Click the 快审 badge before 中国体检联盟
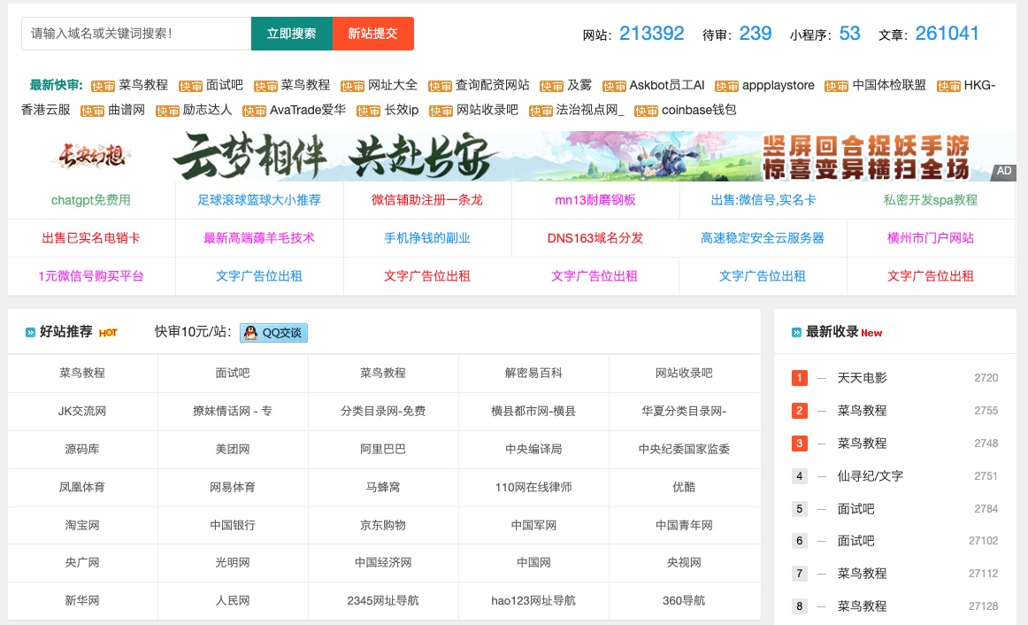Screen dimensions: 1028x625 coord(837,87)
